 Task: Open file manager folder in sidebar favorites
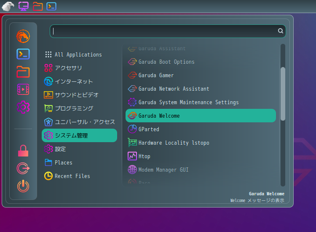point(23,72)
